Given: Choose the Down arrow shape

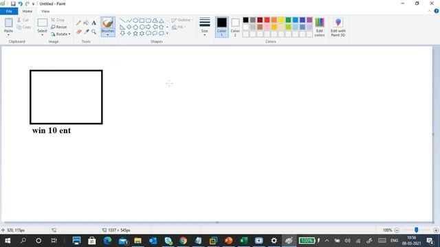Looking at the screenshot, I should click(x=122, y=34).
